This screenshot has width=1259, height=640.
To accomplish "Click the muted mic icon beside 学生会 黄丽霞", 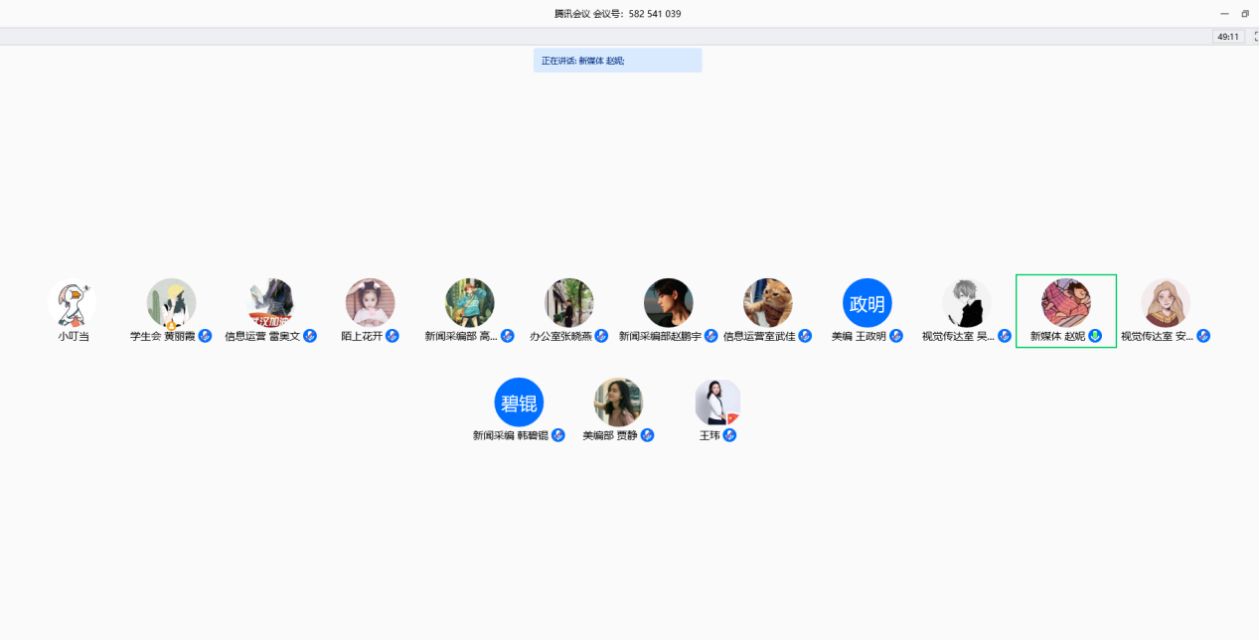I will 205,336.
